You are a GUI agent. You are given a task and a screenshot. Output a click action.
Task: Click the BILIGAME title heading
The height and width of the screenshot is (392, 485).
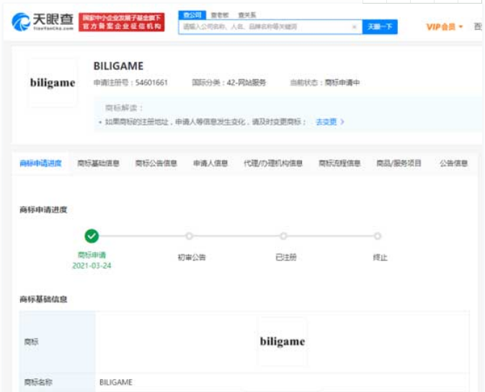(118, 66)
